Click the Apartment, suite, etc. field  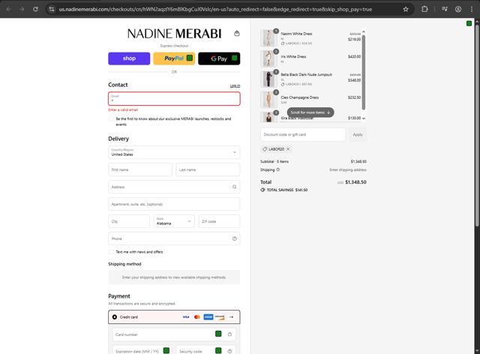coord(174,204)
